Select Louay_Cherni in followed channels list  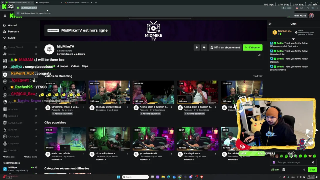tap(20, 47)
